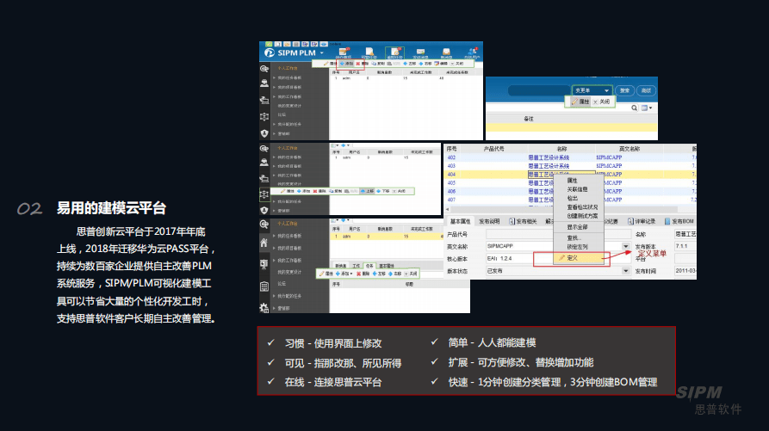This screenshot has width=769, height=431.
Task: Choose 锁定左列 from the context menu
Action: pos(577,247)
